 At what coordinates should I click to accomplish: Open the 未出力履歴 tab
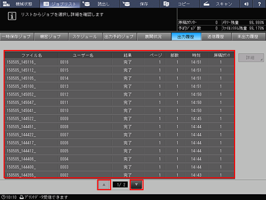click(x=249, y=37)
